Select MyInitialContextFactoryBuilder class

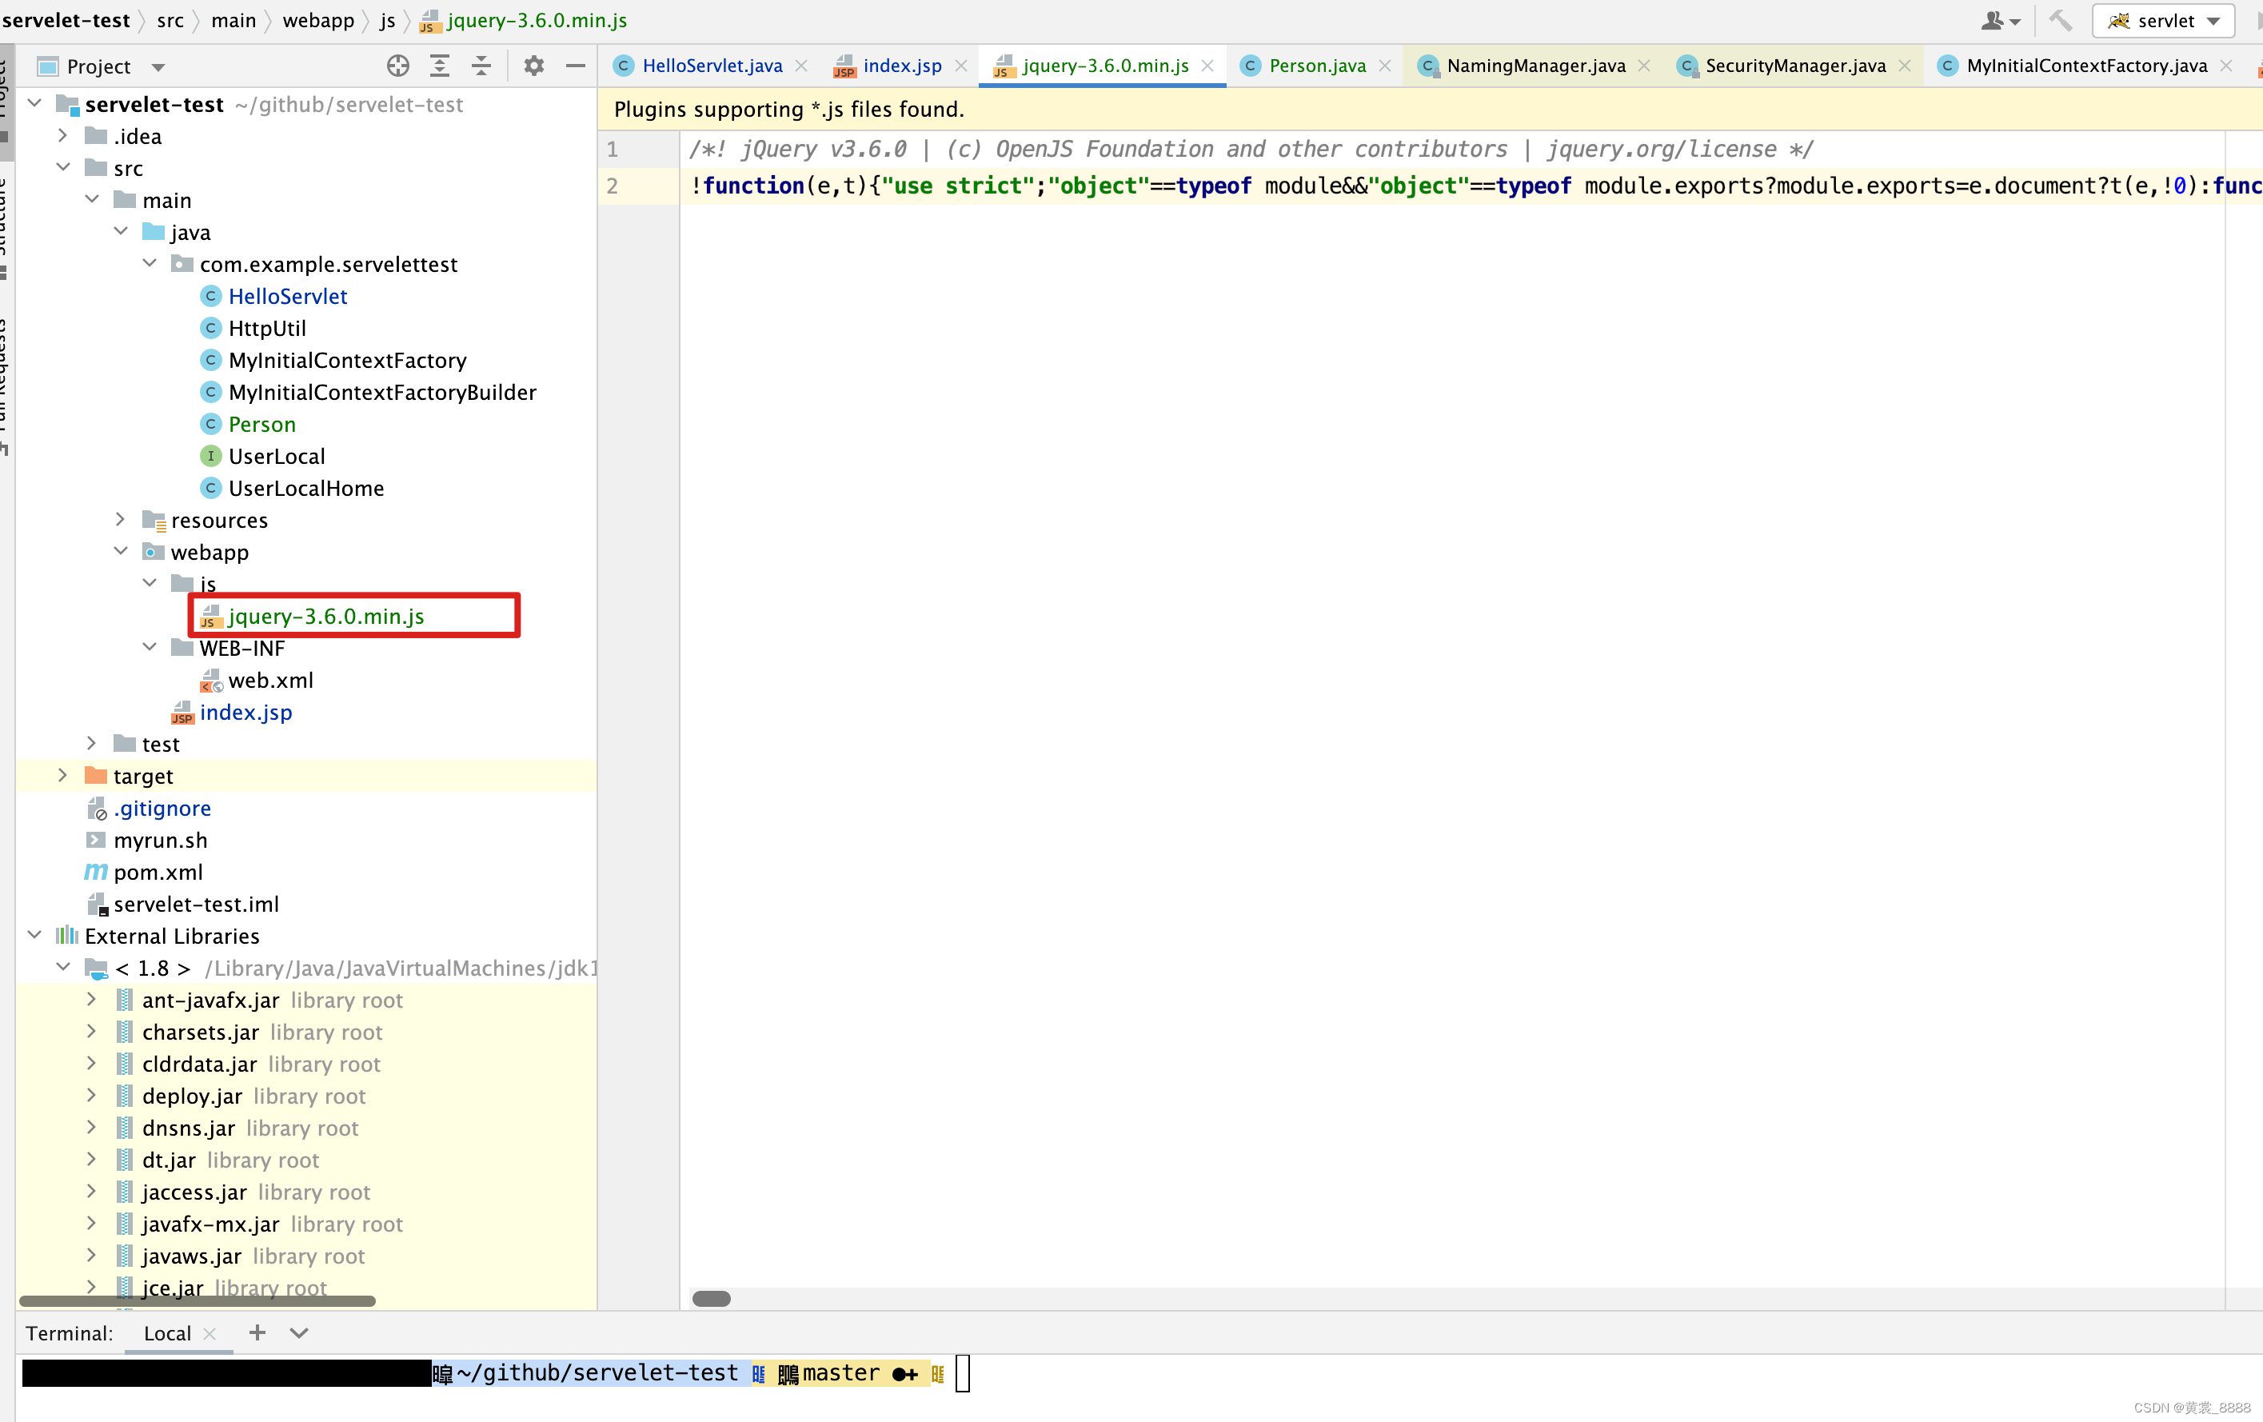[x=381, y=392]
